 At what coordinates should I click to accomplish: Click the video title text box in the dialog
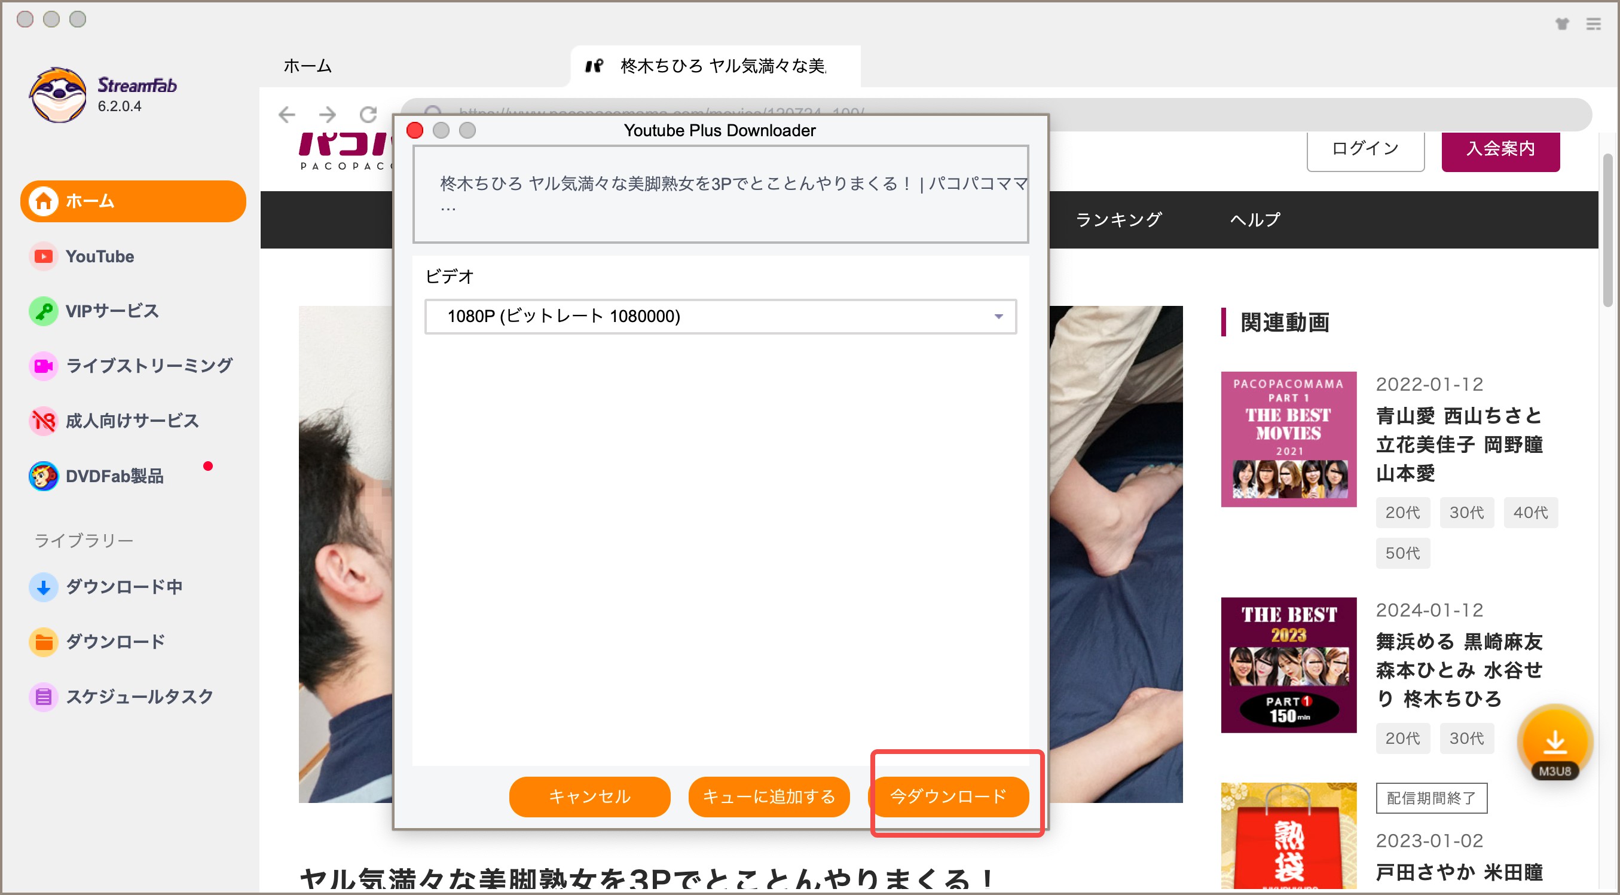pyautogui.click(x=721, y=194)
